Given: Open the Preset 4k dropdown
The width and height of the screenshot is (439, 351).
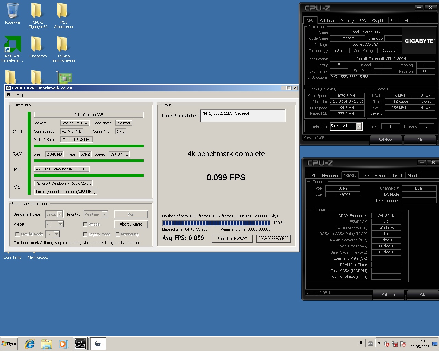Looking at the screenshot, I should pyautogui.click(x=55, y=224).
